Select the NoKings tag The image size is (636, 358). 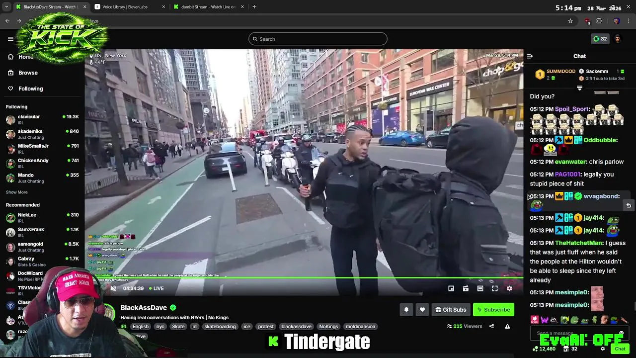pyautogui.click(x=328, y=327)
